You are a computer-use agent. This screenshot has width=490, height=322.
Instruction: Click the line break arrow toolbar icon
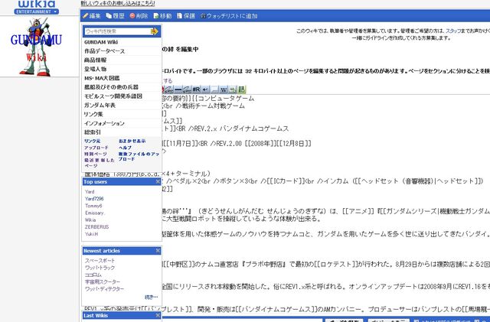pos(205,89)
